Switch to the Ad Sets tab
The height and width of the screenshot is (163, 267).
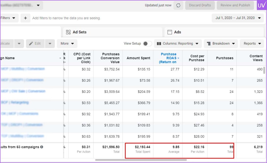tap(112, 32)
